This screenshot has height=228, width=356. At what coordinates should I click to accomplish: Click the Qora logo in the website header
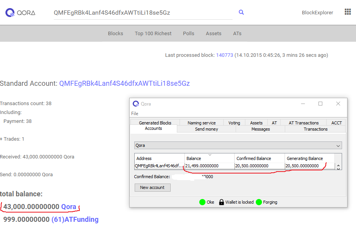click(x=20, y=13)
